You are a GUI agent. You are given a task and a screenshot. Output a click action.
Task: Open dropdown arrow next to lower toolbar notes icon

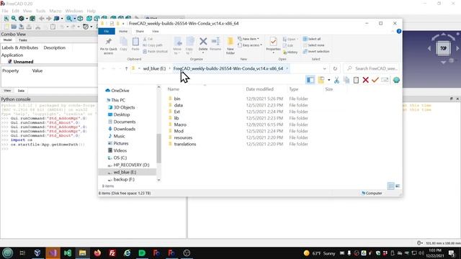[328, 80]
